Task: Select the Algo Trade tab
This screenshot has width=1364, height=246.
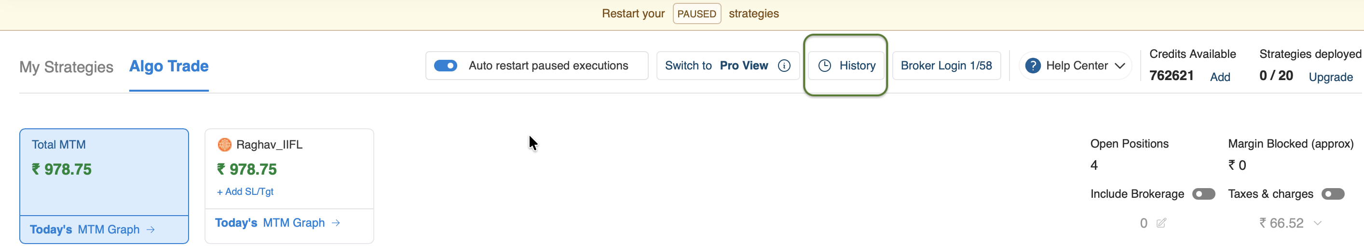Action: pyautogui.click(x=169, y=66)
